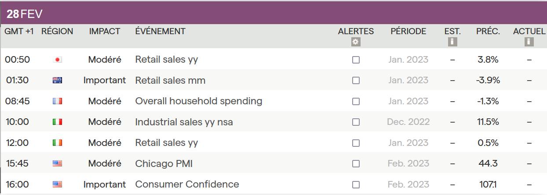Select the Retail sales mm event
This screenshot has width=547, height=195.
pos(170,80)
